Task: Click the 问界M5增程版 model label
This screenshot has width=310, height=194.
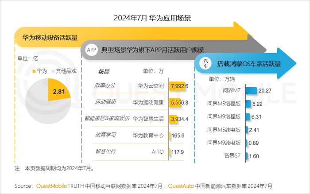Action: (224, 104)
